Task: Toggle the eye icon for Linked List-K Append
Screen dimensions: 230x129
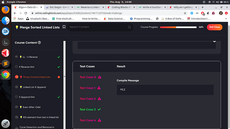Action: [x=17, y=87]
